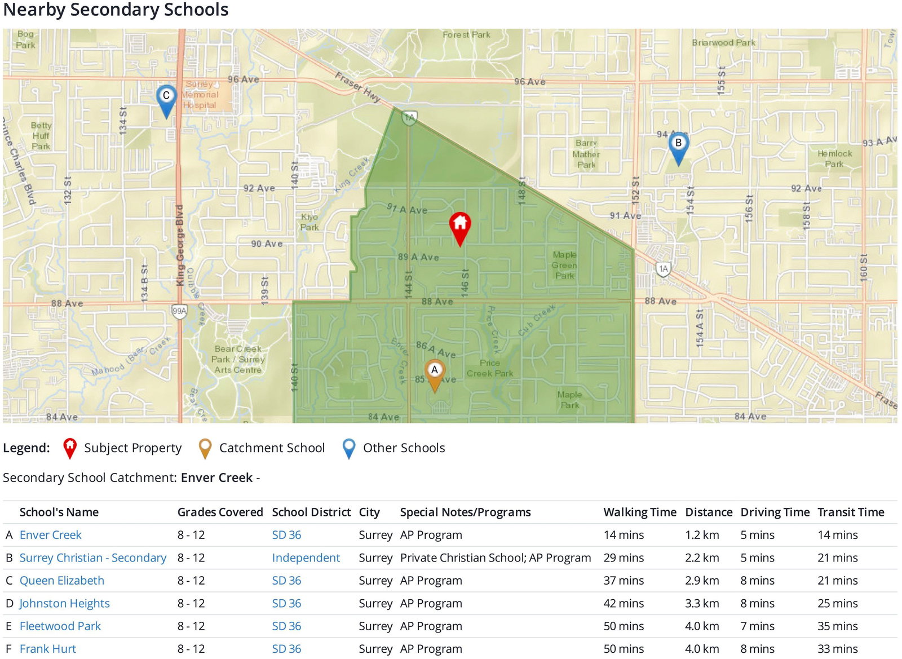Click the Hemlock Park map label
Screen dimensions: 902x659
835,158
